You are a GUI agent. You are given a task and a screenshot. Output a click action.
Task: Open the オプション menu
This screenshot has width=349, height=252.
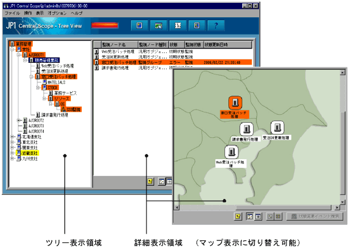click(x=57, y=12)
